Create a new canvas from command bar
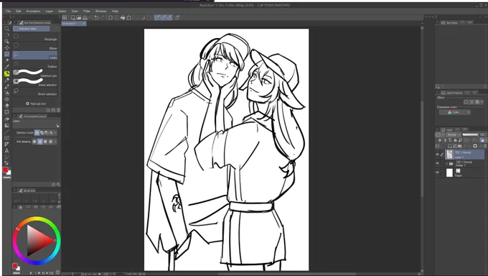 click(73, 18)
